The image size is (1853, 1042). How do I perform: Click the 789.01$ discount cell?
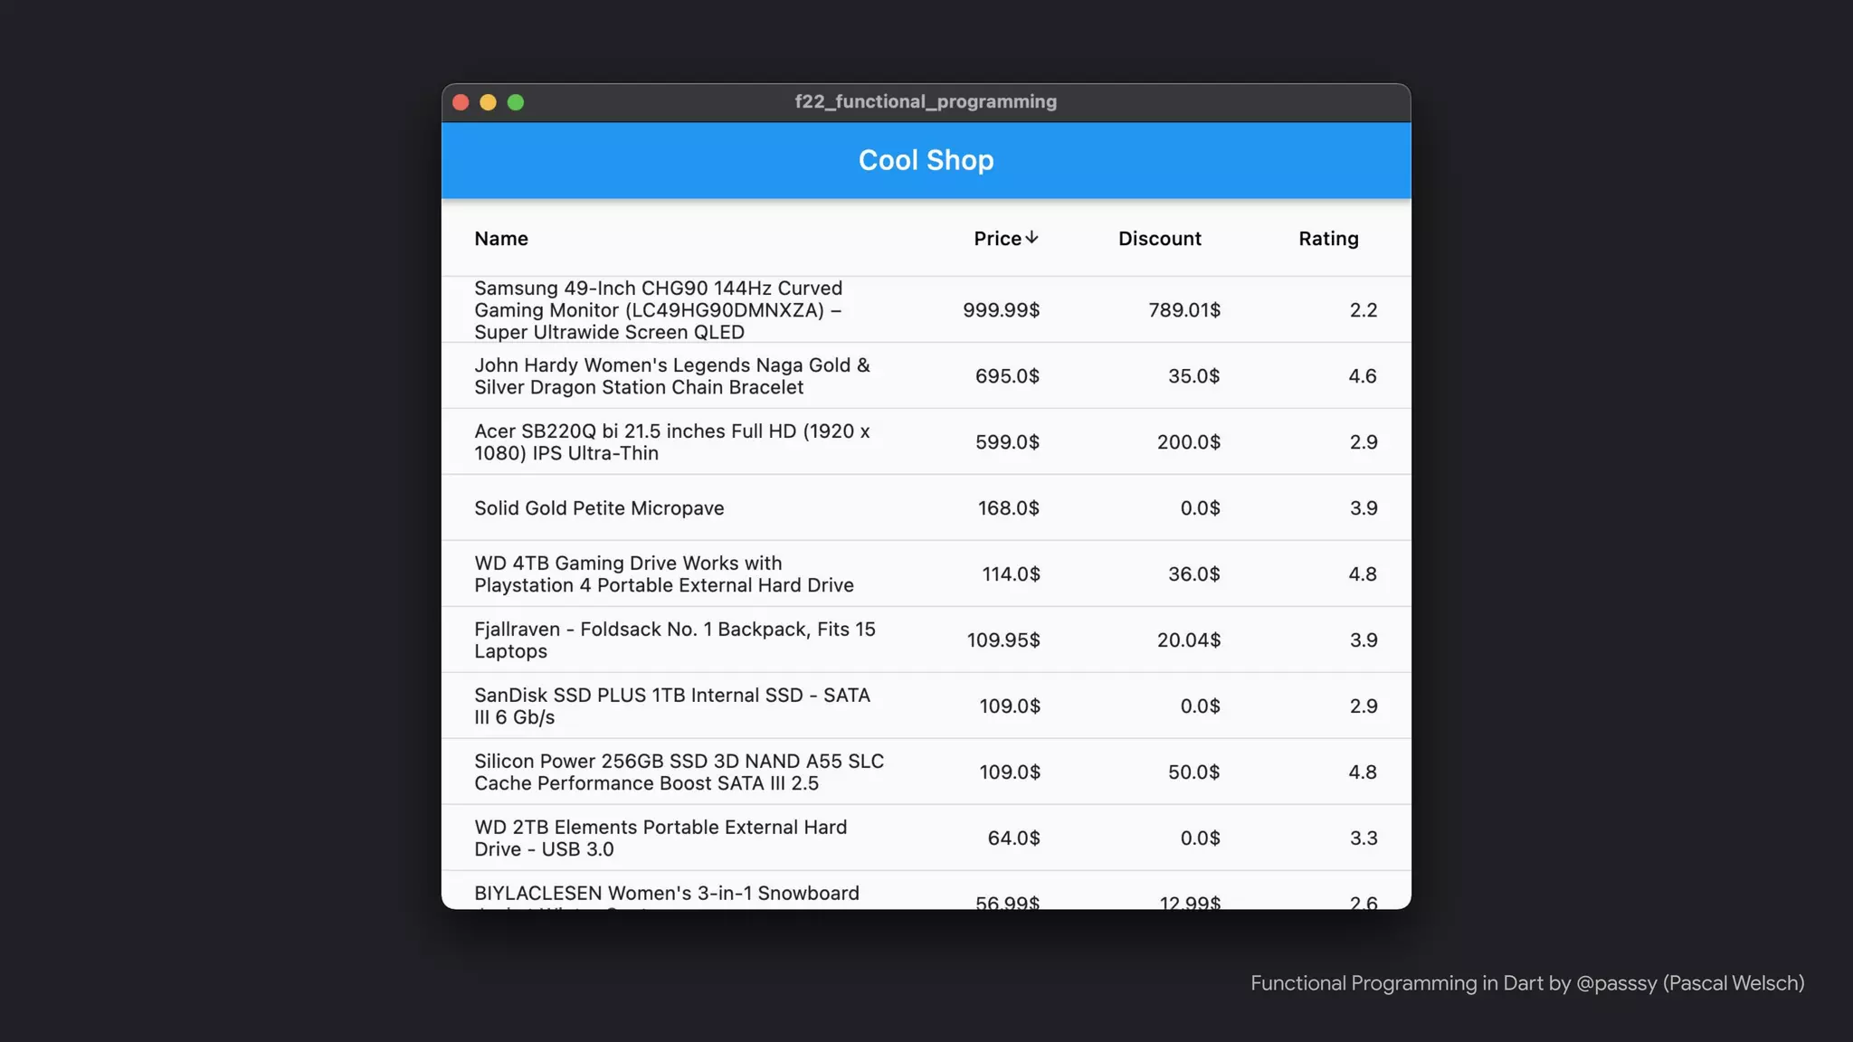click(x=1184, y=310)
